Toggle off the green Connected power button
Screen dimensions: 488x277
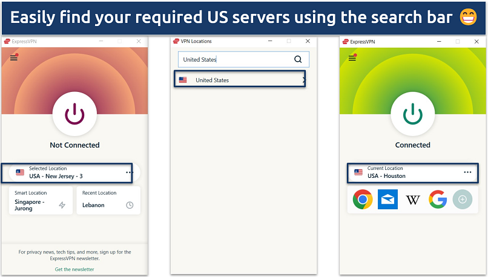412,113
